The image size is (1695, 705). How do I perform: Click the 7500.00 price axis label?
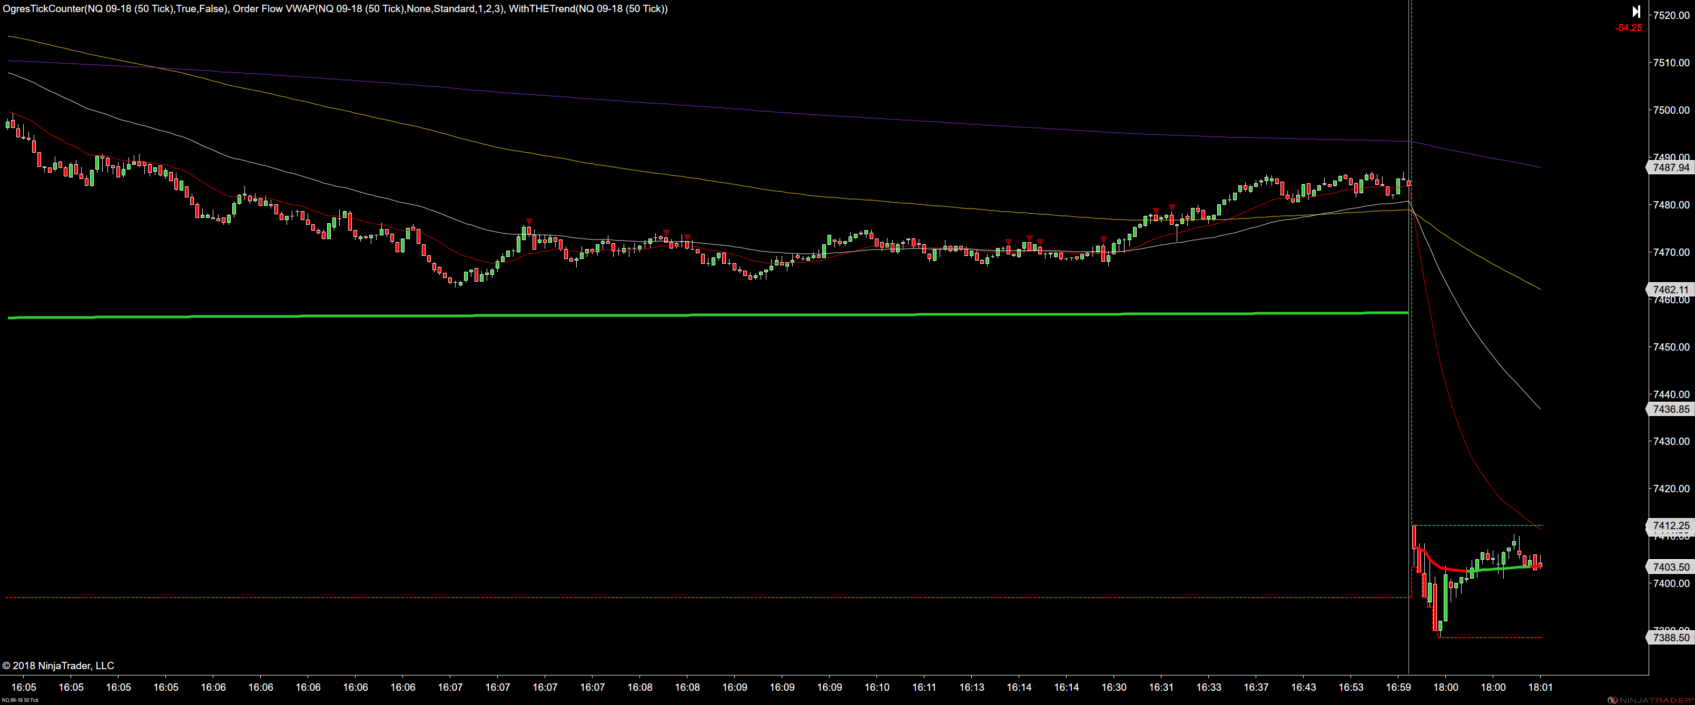point(1671,110)
